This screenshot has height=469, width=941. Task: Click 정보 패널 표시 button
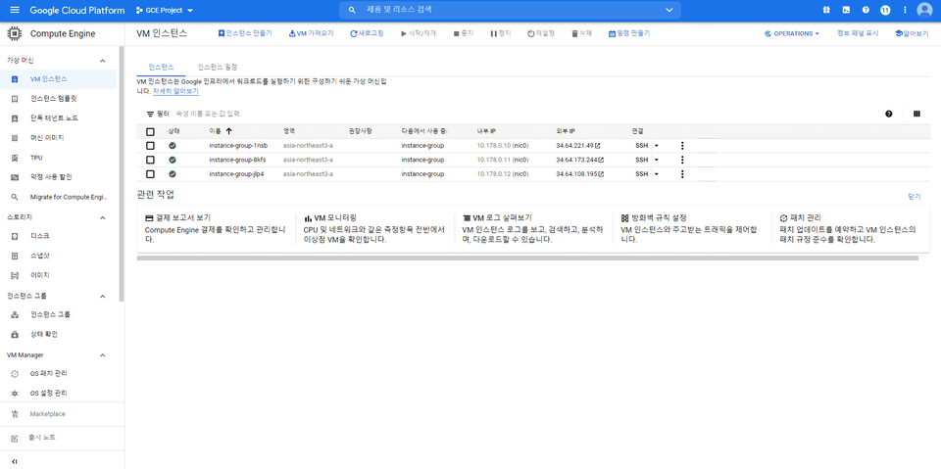(x=858, y=33)
